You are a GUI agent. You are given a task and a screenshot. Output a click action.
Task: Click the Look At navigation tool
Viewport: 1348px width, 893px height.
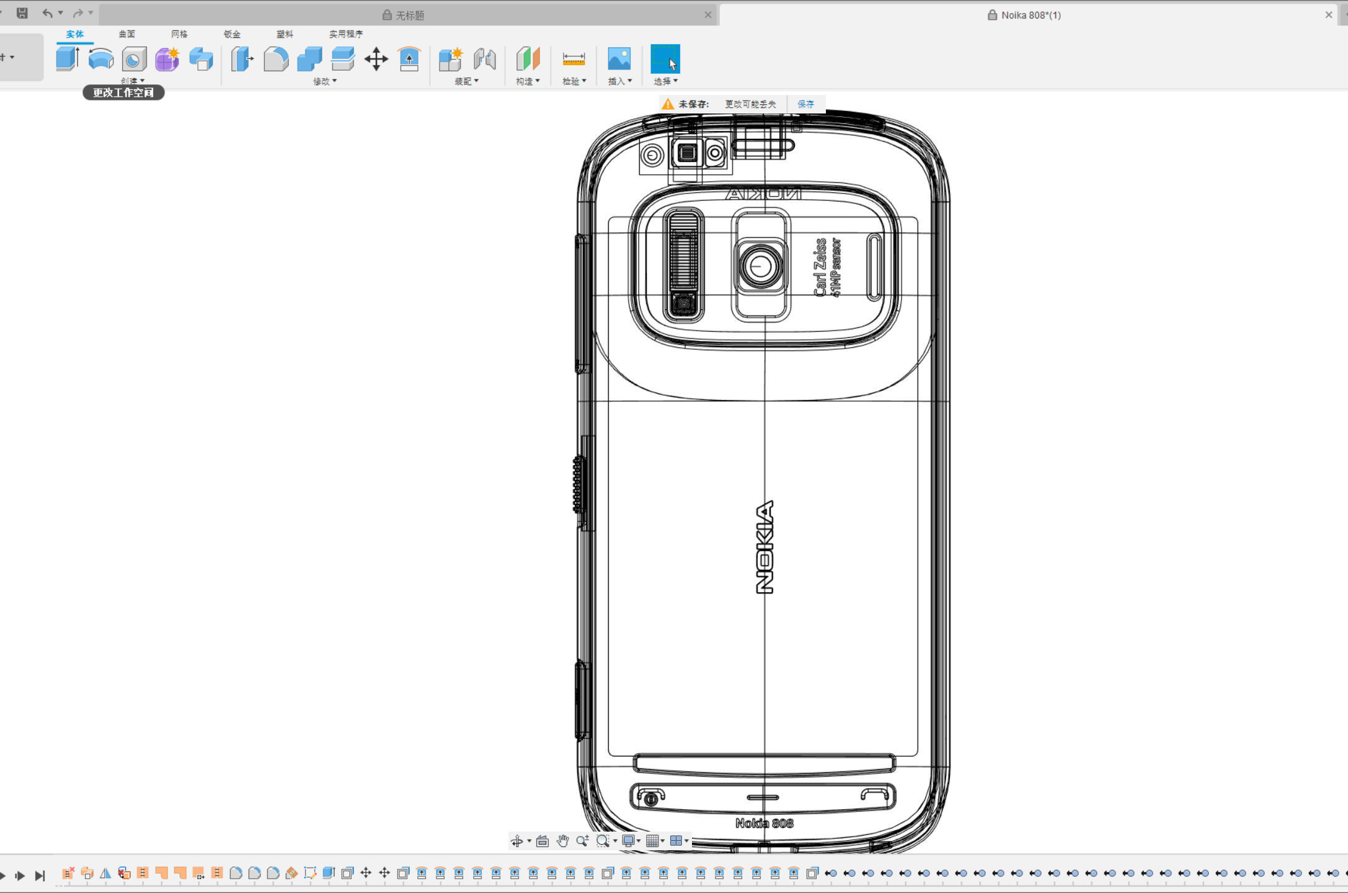(543, 841)
